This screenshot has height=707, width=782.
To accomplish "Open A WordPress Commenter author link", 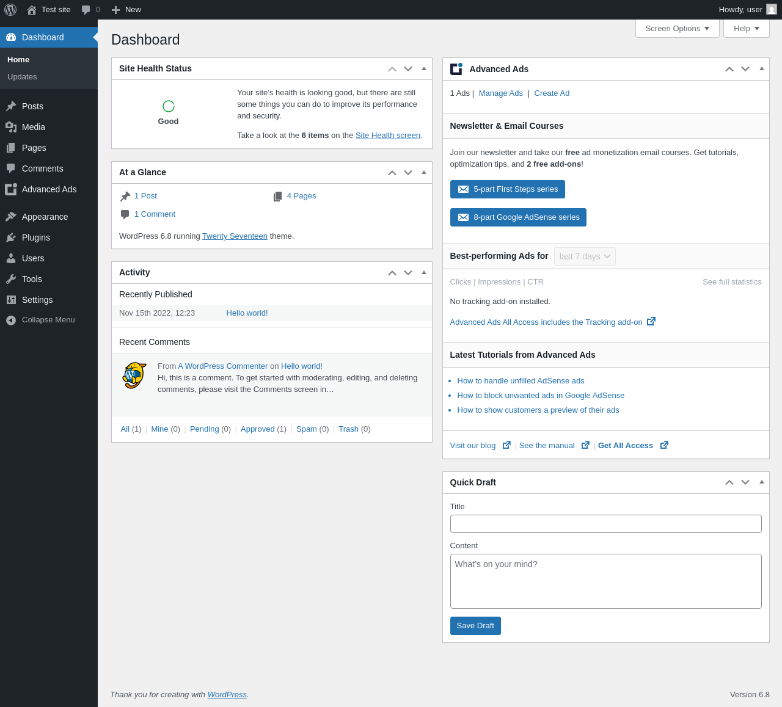I will [x=222, y=366].
